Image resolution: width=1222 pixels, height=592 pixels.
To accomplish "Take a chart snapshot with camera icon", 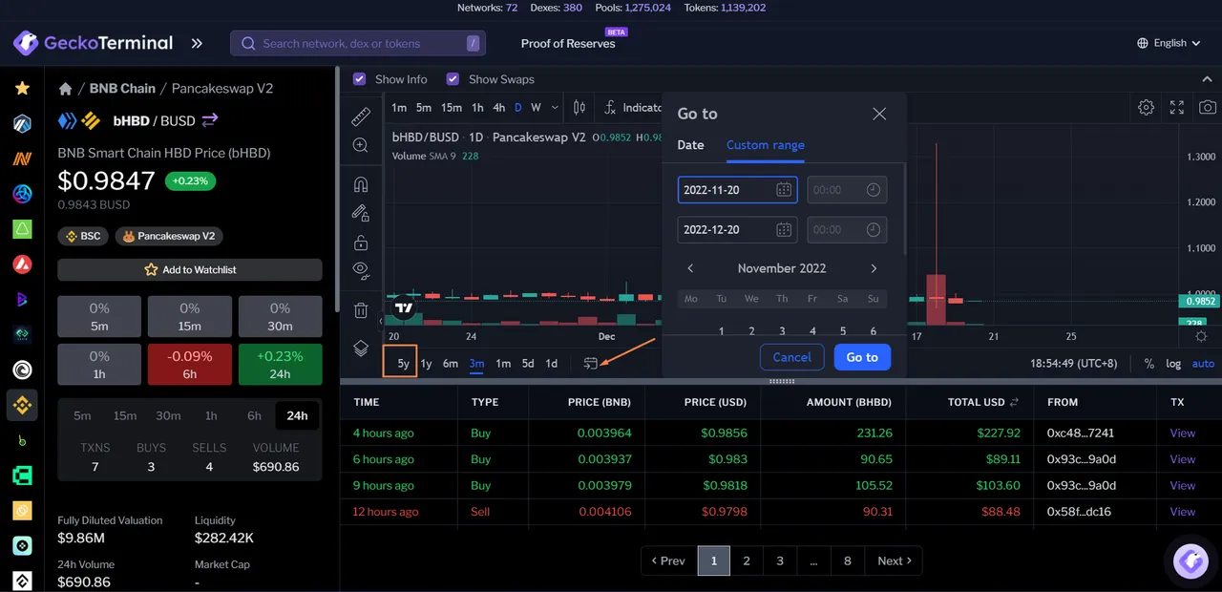I will [x=1208, y=108].
